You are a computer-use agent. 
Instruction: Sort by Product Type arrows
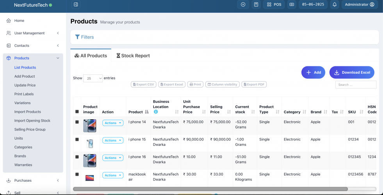(278, 112)
